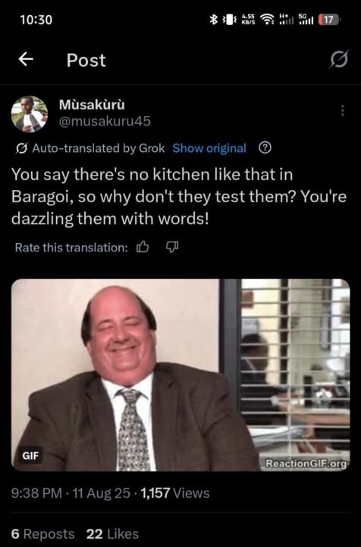This screenshot has height=547, width=361.
Task: Tap the battery indicator in status bar
Action: pos(328,20)
